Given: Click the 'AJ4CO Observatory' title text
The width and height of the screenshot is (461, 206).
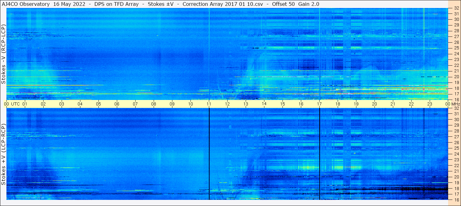Looking at the screenshot, I should point(26,4).
